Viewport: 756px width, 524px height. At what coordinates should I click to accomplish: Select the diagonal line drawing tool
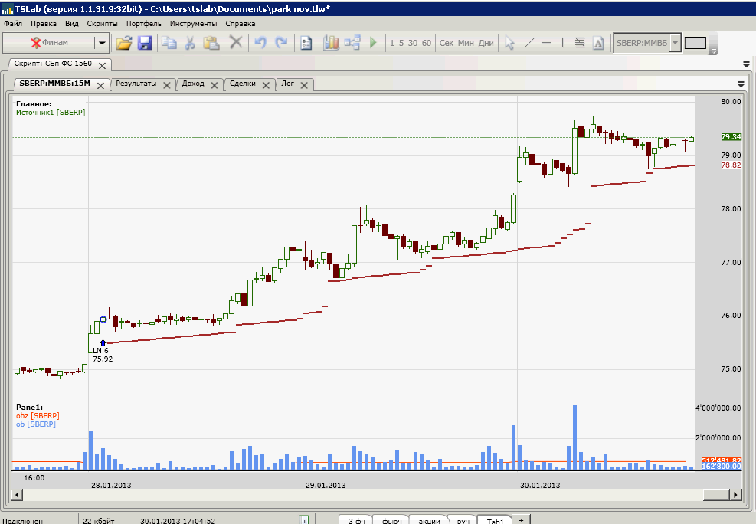tap(529, 43)
